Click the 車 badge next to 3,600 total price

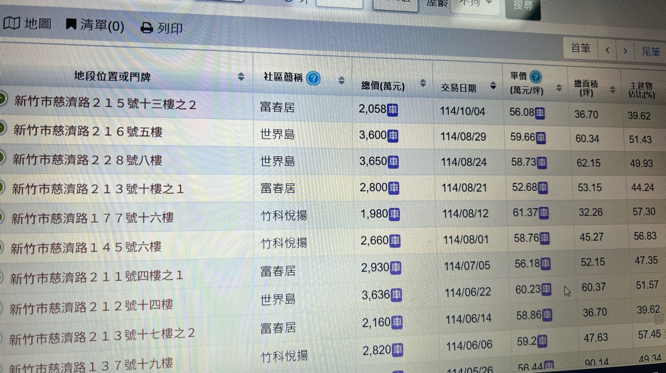pos(393,136)
